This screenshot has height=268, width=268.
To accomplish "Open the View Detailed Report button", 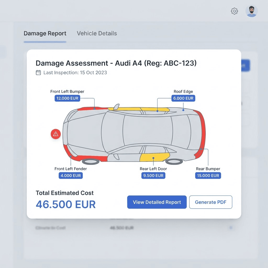I will pos(157,202).
